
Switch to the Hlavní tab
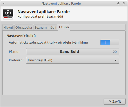[8, 28]
